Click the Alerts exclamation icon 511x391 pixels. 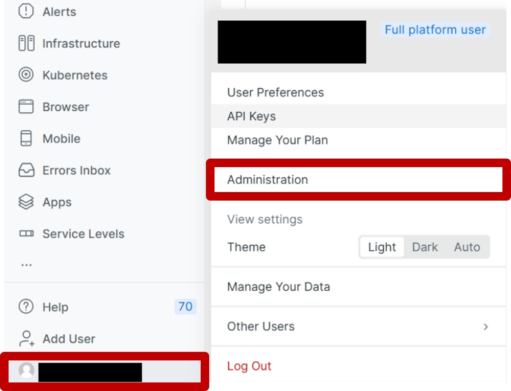(x=26, y=11)
